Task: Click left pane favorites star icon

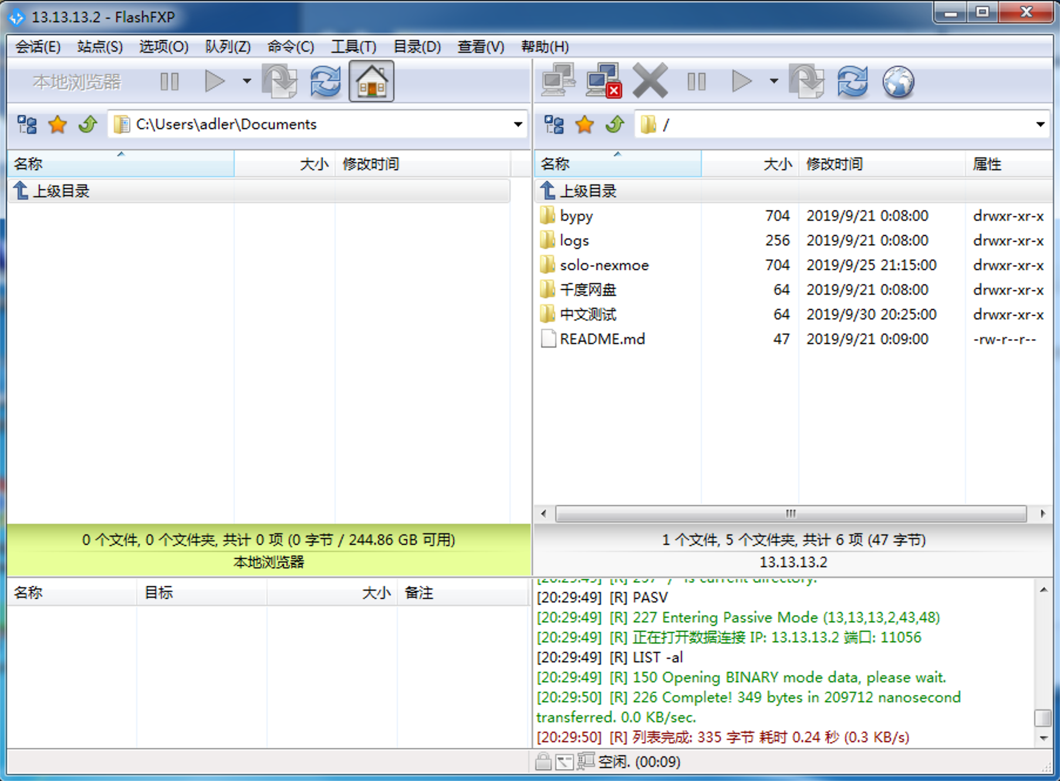Action: coord(58,124)
